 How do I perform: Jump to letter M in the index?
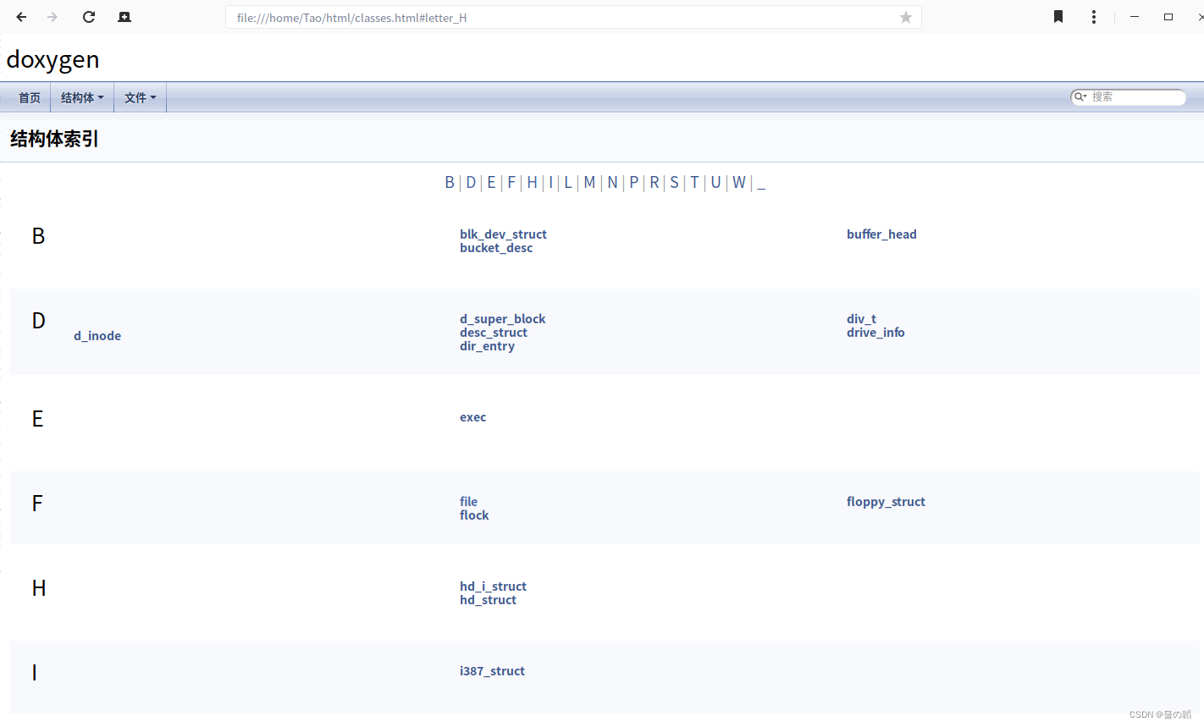coord(589,183)
